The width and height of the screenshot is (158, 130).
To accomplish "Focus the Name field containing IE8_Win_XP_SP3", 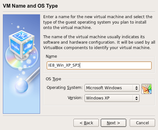I will coord(99,65).
